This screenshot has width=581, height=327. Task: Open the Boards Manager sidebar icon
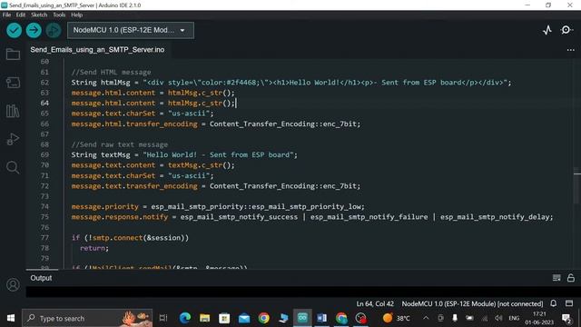(x=13, y=83)
